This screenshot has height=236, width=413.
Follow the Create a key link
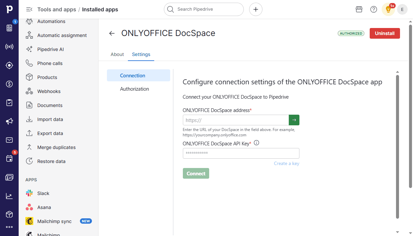pos(286,163)
